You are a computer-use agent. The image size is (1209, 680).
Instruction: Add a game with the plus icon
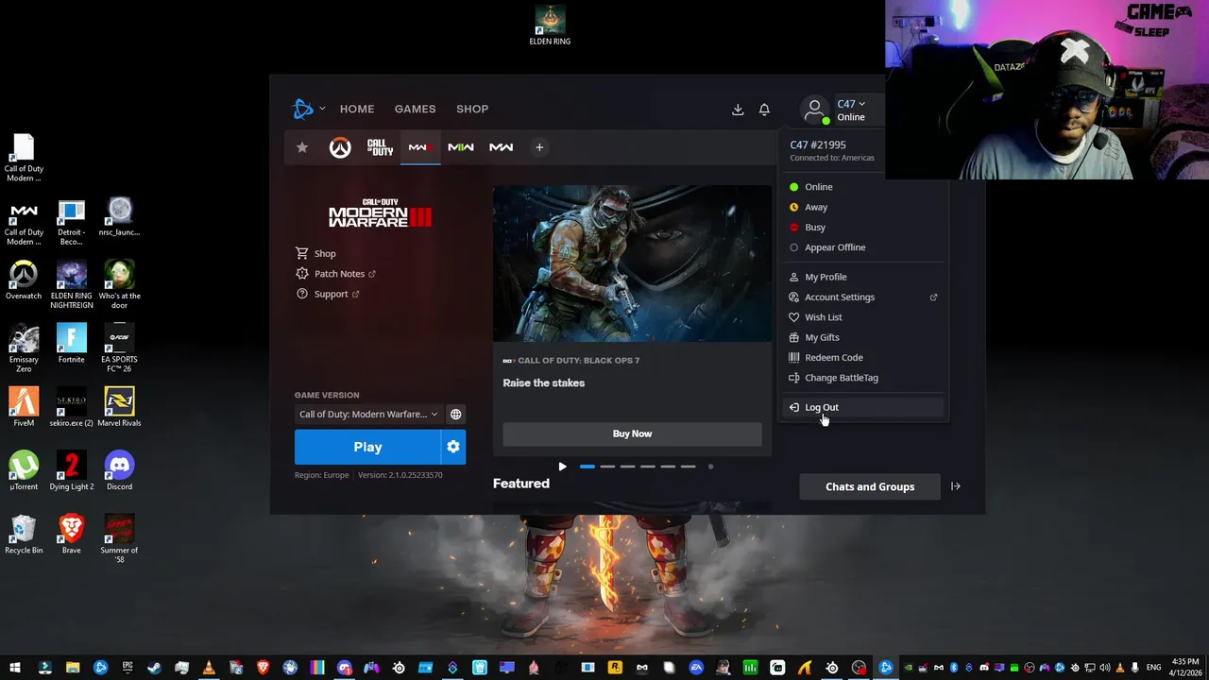click(539, 147)
